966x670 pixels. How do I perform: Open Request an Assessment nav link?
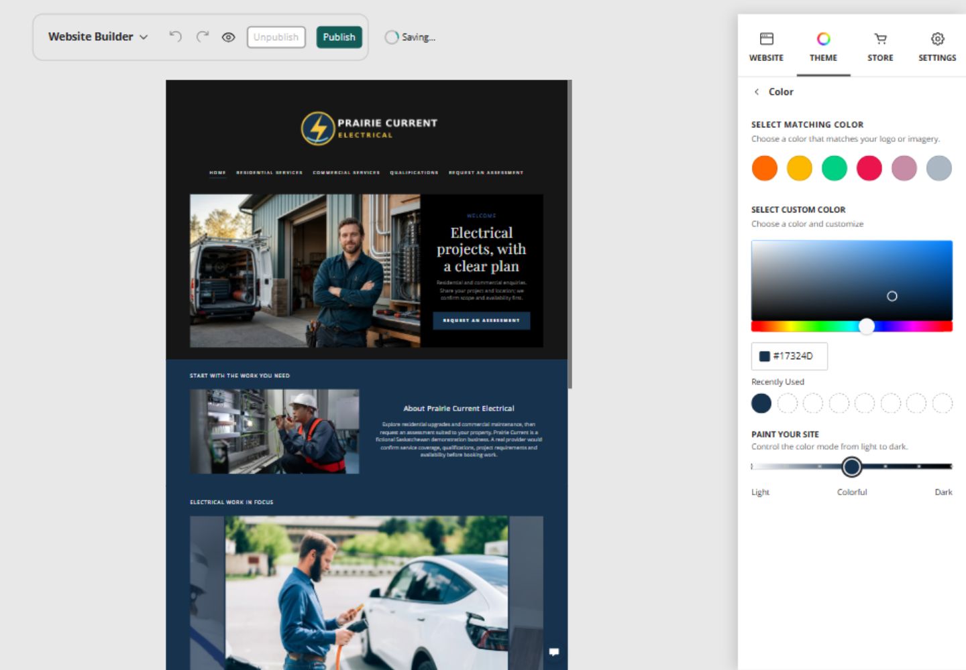click(486, 172)
